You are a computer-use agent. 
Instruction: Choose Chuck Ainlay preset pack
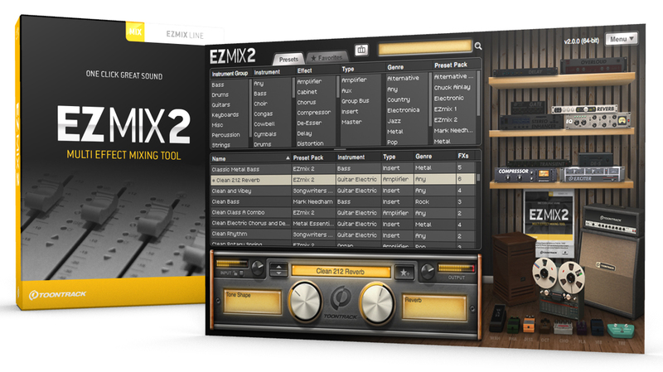(x=452, y=88)
